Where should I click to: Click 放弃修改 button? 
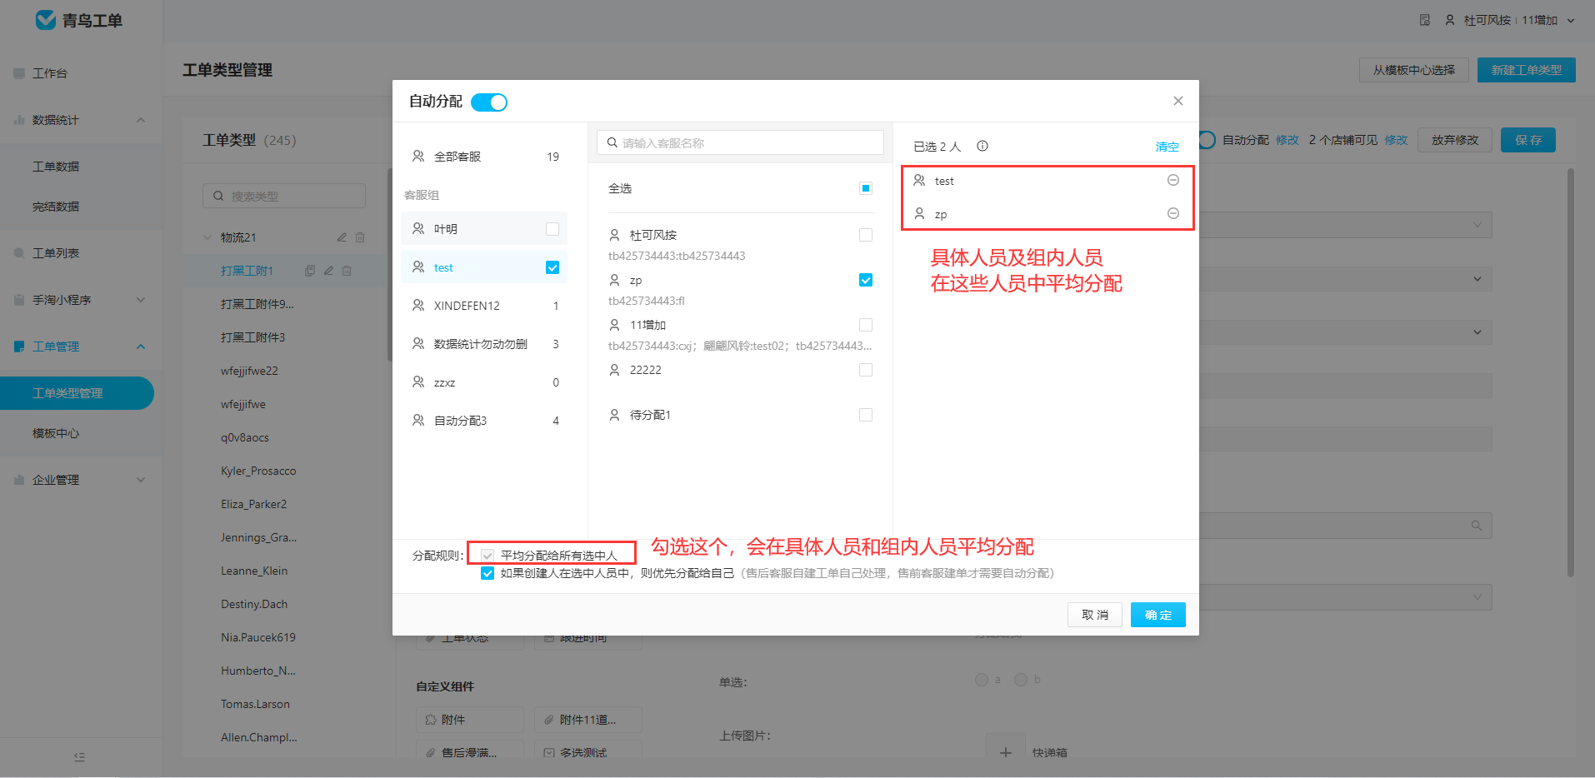pyautogui.click(x=1455, y=140)
